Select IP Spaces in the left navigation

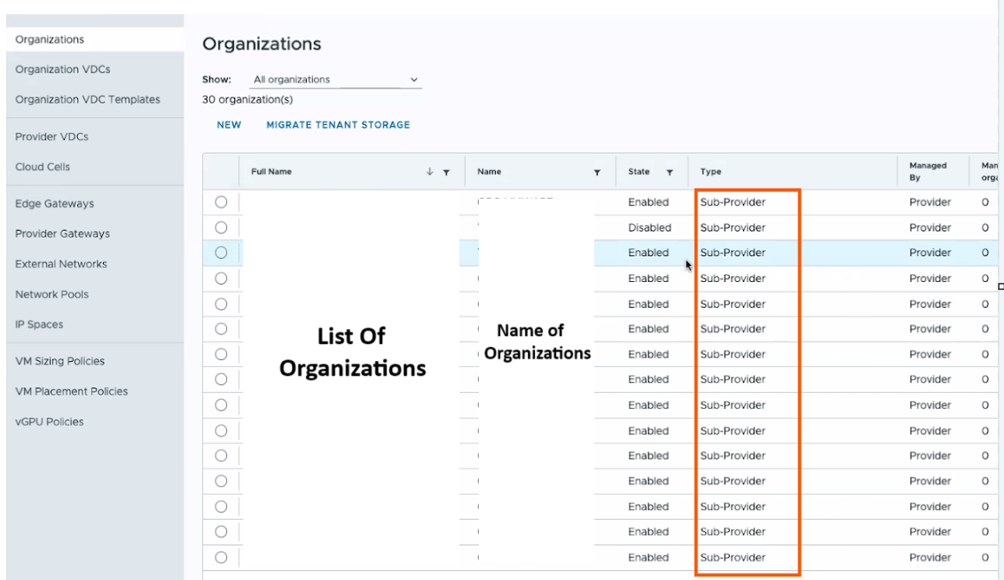coord(39,325)
